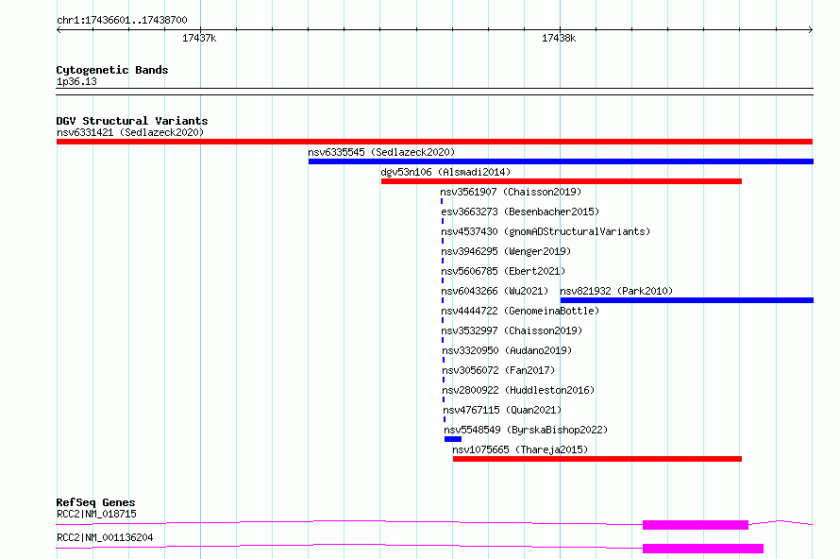The image size is (840, 559).
Task: Click nsv4444722 (GenomeinaBottle) label
Action: point(520,311)
